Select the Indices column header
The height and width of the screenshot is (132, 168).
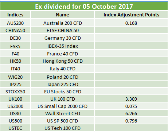click(15, 15)
